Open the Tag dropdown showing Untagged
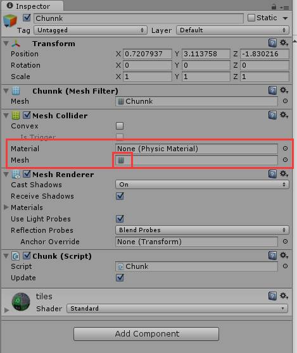This screenshot has height=353, width=297. [91, 30]
